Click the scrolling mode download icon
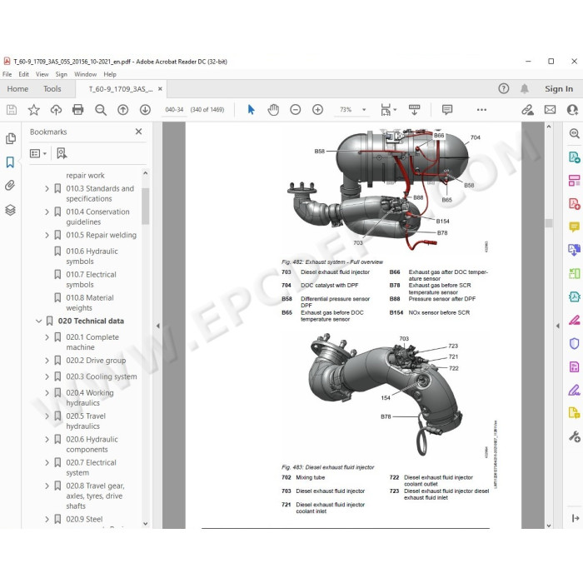The height and width of the screenshot is (583, 583). [414, 110]
